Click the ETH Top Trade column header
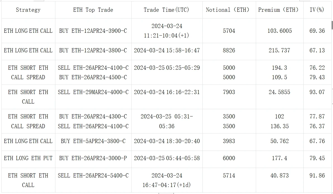Screen dimensions: 333x194 (93, 10)
